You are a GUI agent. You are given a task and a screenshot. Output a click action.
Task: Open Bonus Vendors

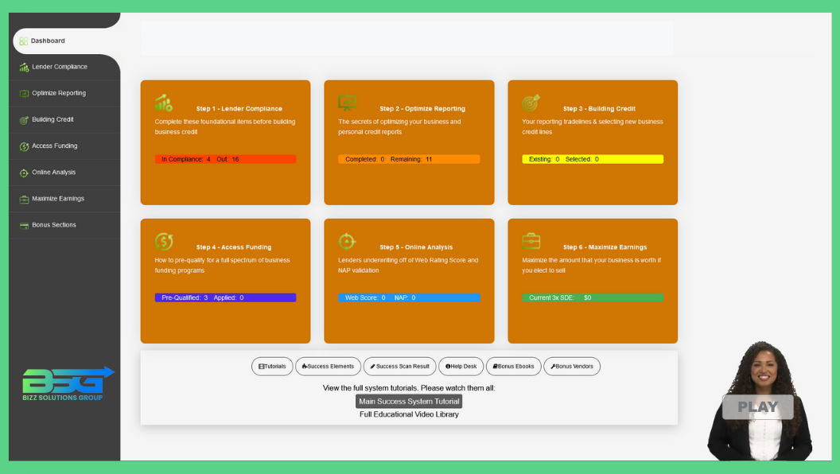point(571,367)
